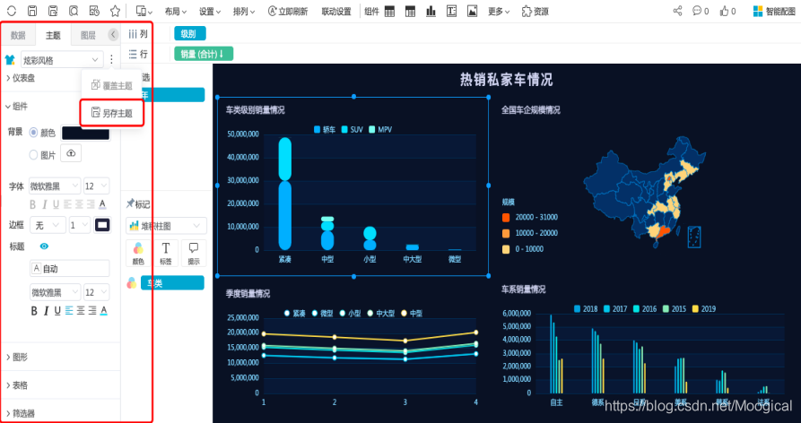The image size is (801, 423).
Task: Open the title font size dropdown
Action: (97, 292)
